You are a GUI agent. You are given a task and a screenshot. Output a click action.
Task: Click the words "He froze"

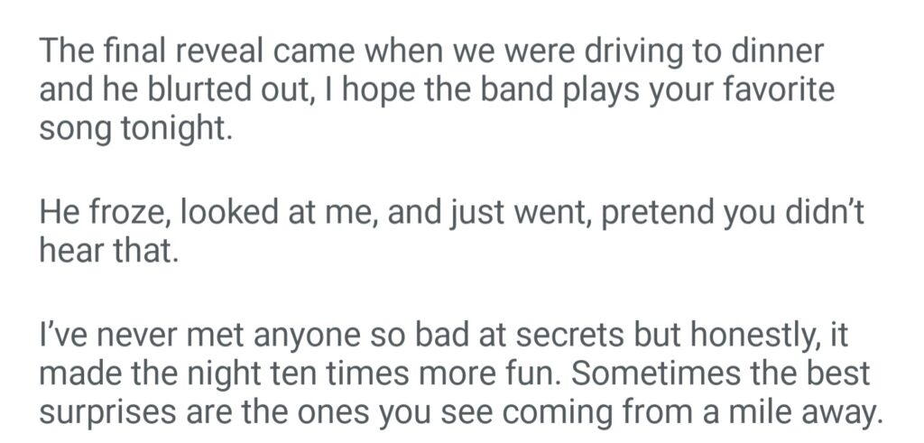click(x=101, y=214)
